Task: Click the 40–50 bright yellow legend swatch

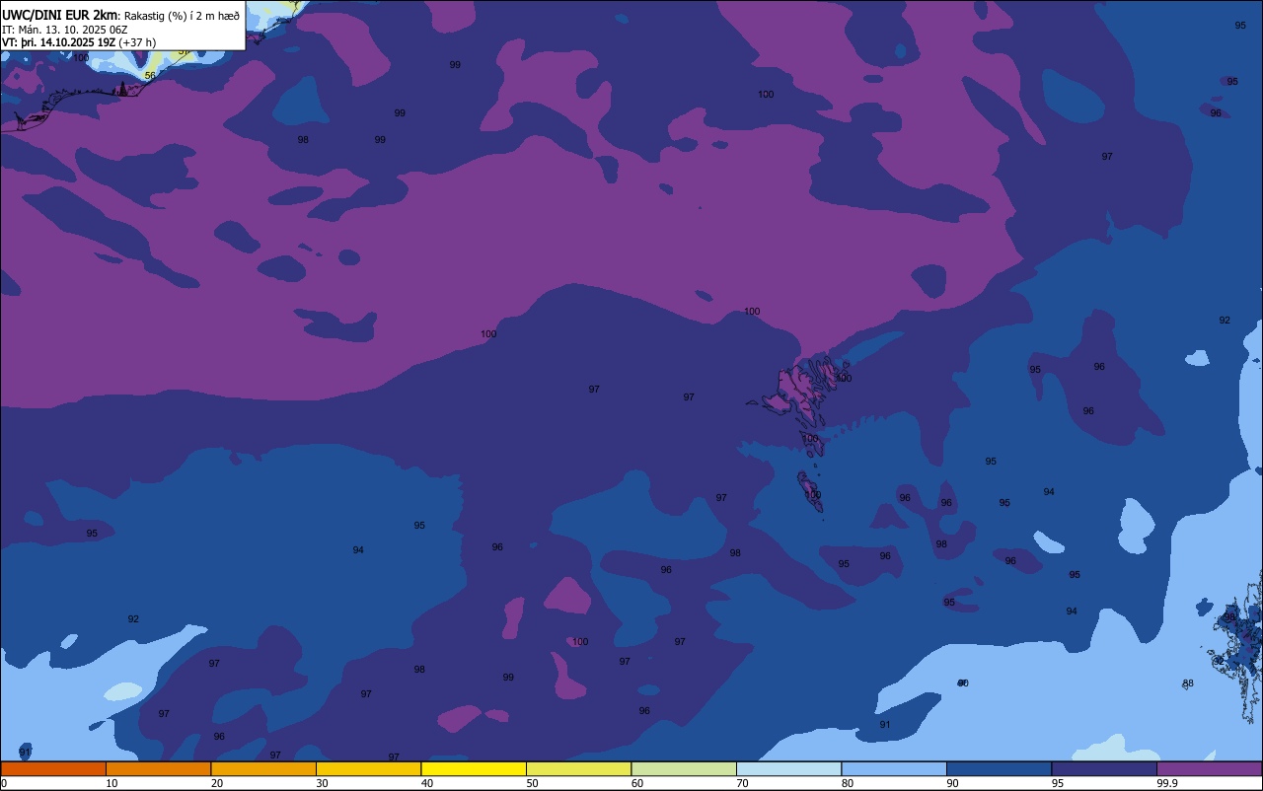Action: click(474, 768)
